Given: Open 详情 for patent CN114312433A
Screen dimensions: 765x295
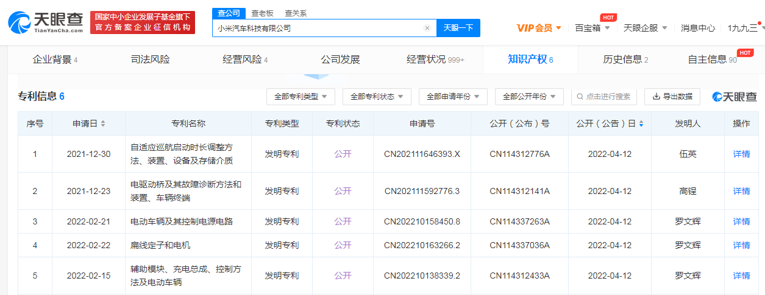Looking at the screenshot, I should tap(741, 276).
